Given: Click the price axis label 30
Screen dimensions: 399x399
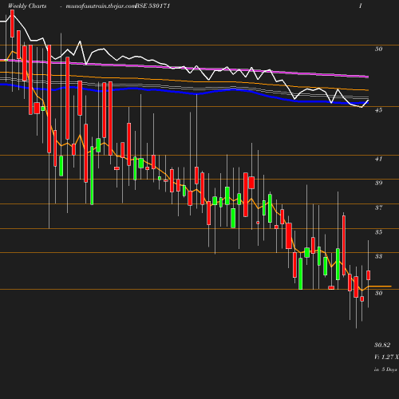Looking at the screenshot, I should click(x=378, y=293).
